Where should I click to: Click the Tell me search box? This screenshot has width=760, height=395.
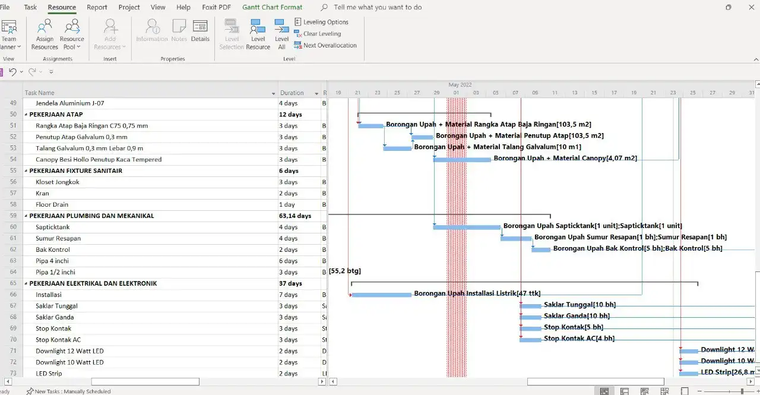coord(378,7)
